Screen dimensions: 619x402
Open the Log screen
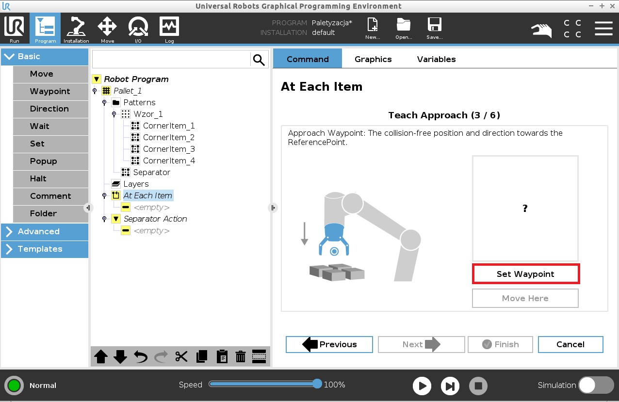(x=169, y=29)
